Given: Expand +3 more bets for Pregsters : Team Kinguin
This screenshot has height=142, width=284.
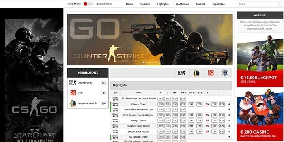Looking at the screenshot, I should coord(228,126).
